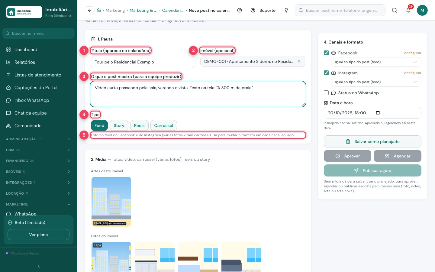Click the compass icon in top bar

tap(240, 10)
